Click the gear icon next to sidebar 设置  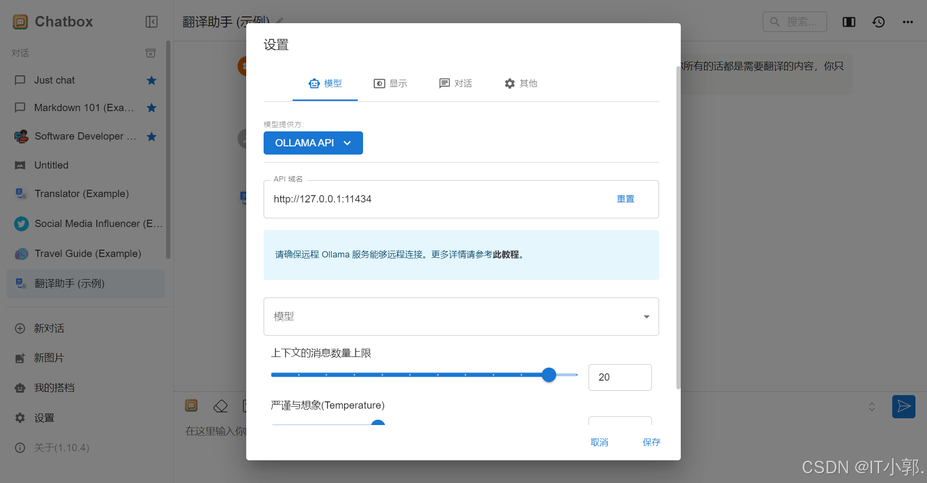click(20, 418)
